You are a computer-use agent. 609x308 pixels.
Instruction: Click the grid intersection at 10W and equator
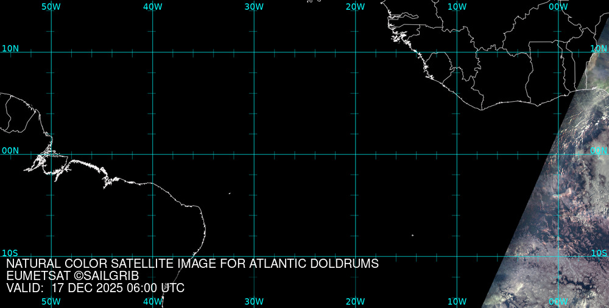click(x=457, y=154)
